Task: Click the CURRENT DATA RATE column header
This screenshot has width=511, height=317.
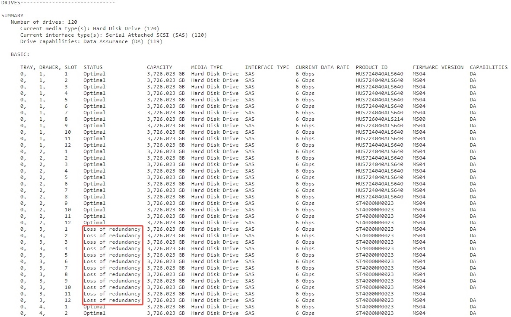Action: (322, 67)
